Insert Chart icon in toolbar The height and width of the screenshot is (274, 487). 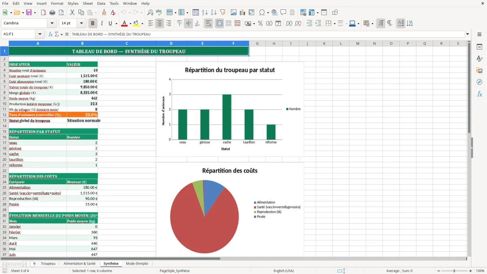tap(243, 13)
